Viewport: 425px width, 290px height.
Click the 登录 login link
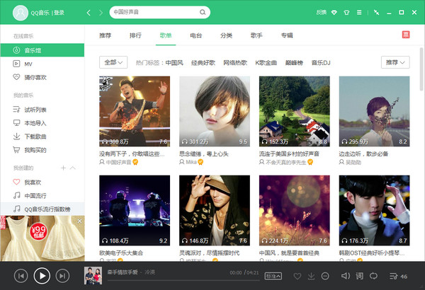59,13
